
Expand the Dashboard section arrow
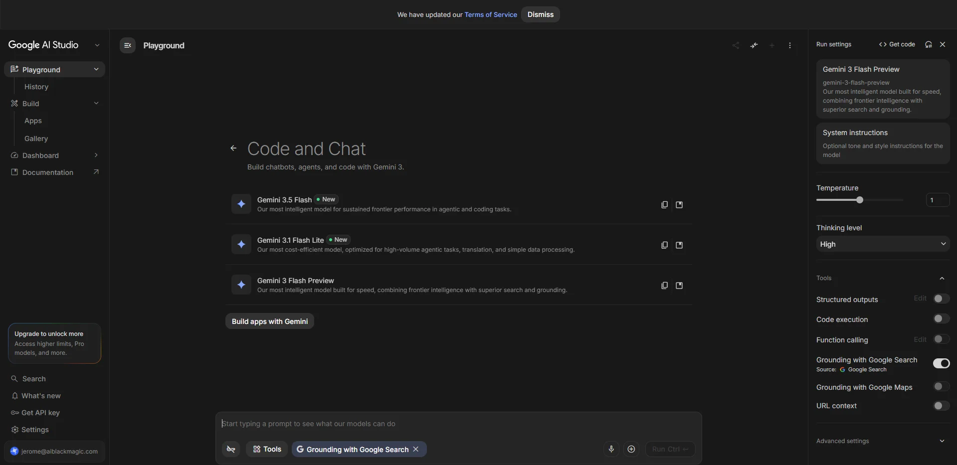pos(96,155)
